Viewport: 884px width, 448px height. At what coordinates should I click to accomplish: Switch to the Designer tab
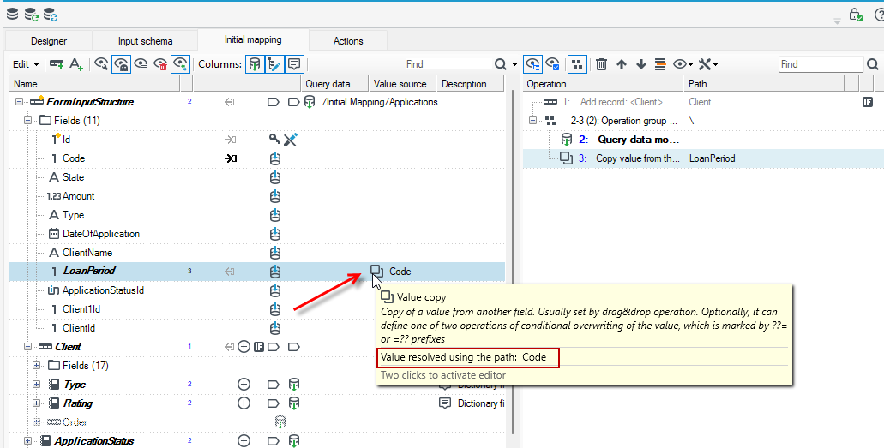49,41
